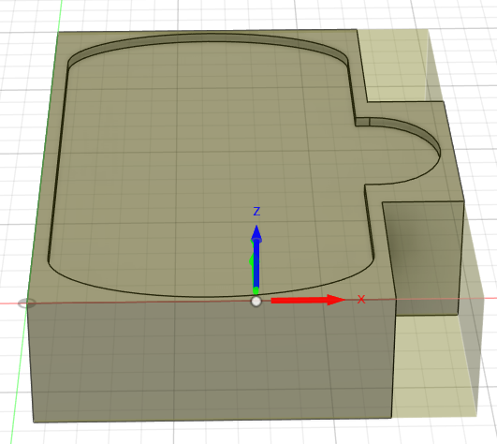Select the bottom front edge of body
Image resolution: width=497 pixels, height=444 pixels.
pyautogui.click(x=212, y=421)
